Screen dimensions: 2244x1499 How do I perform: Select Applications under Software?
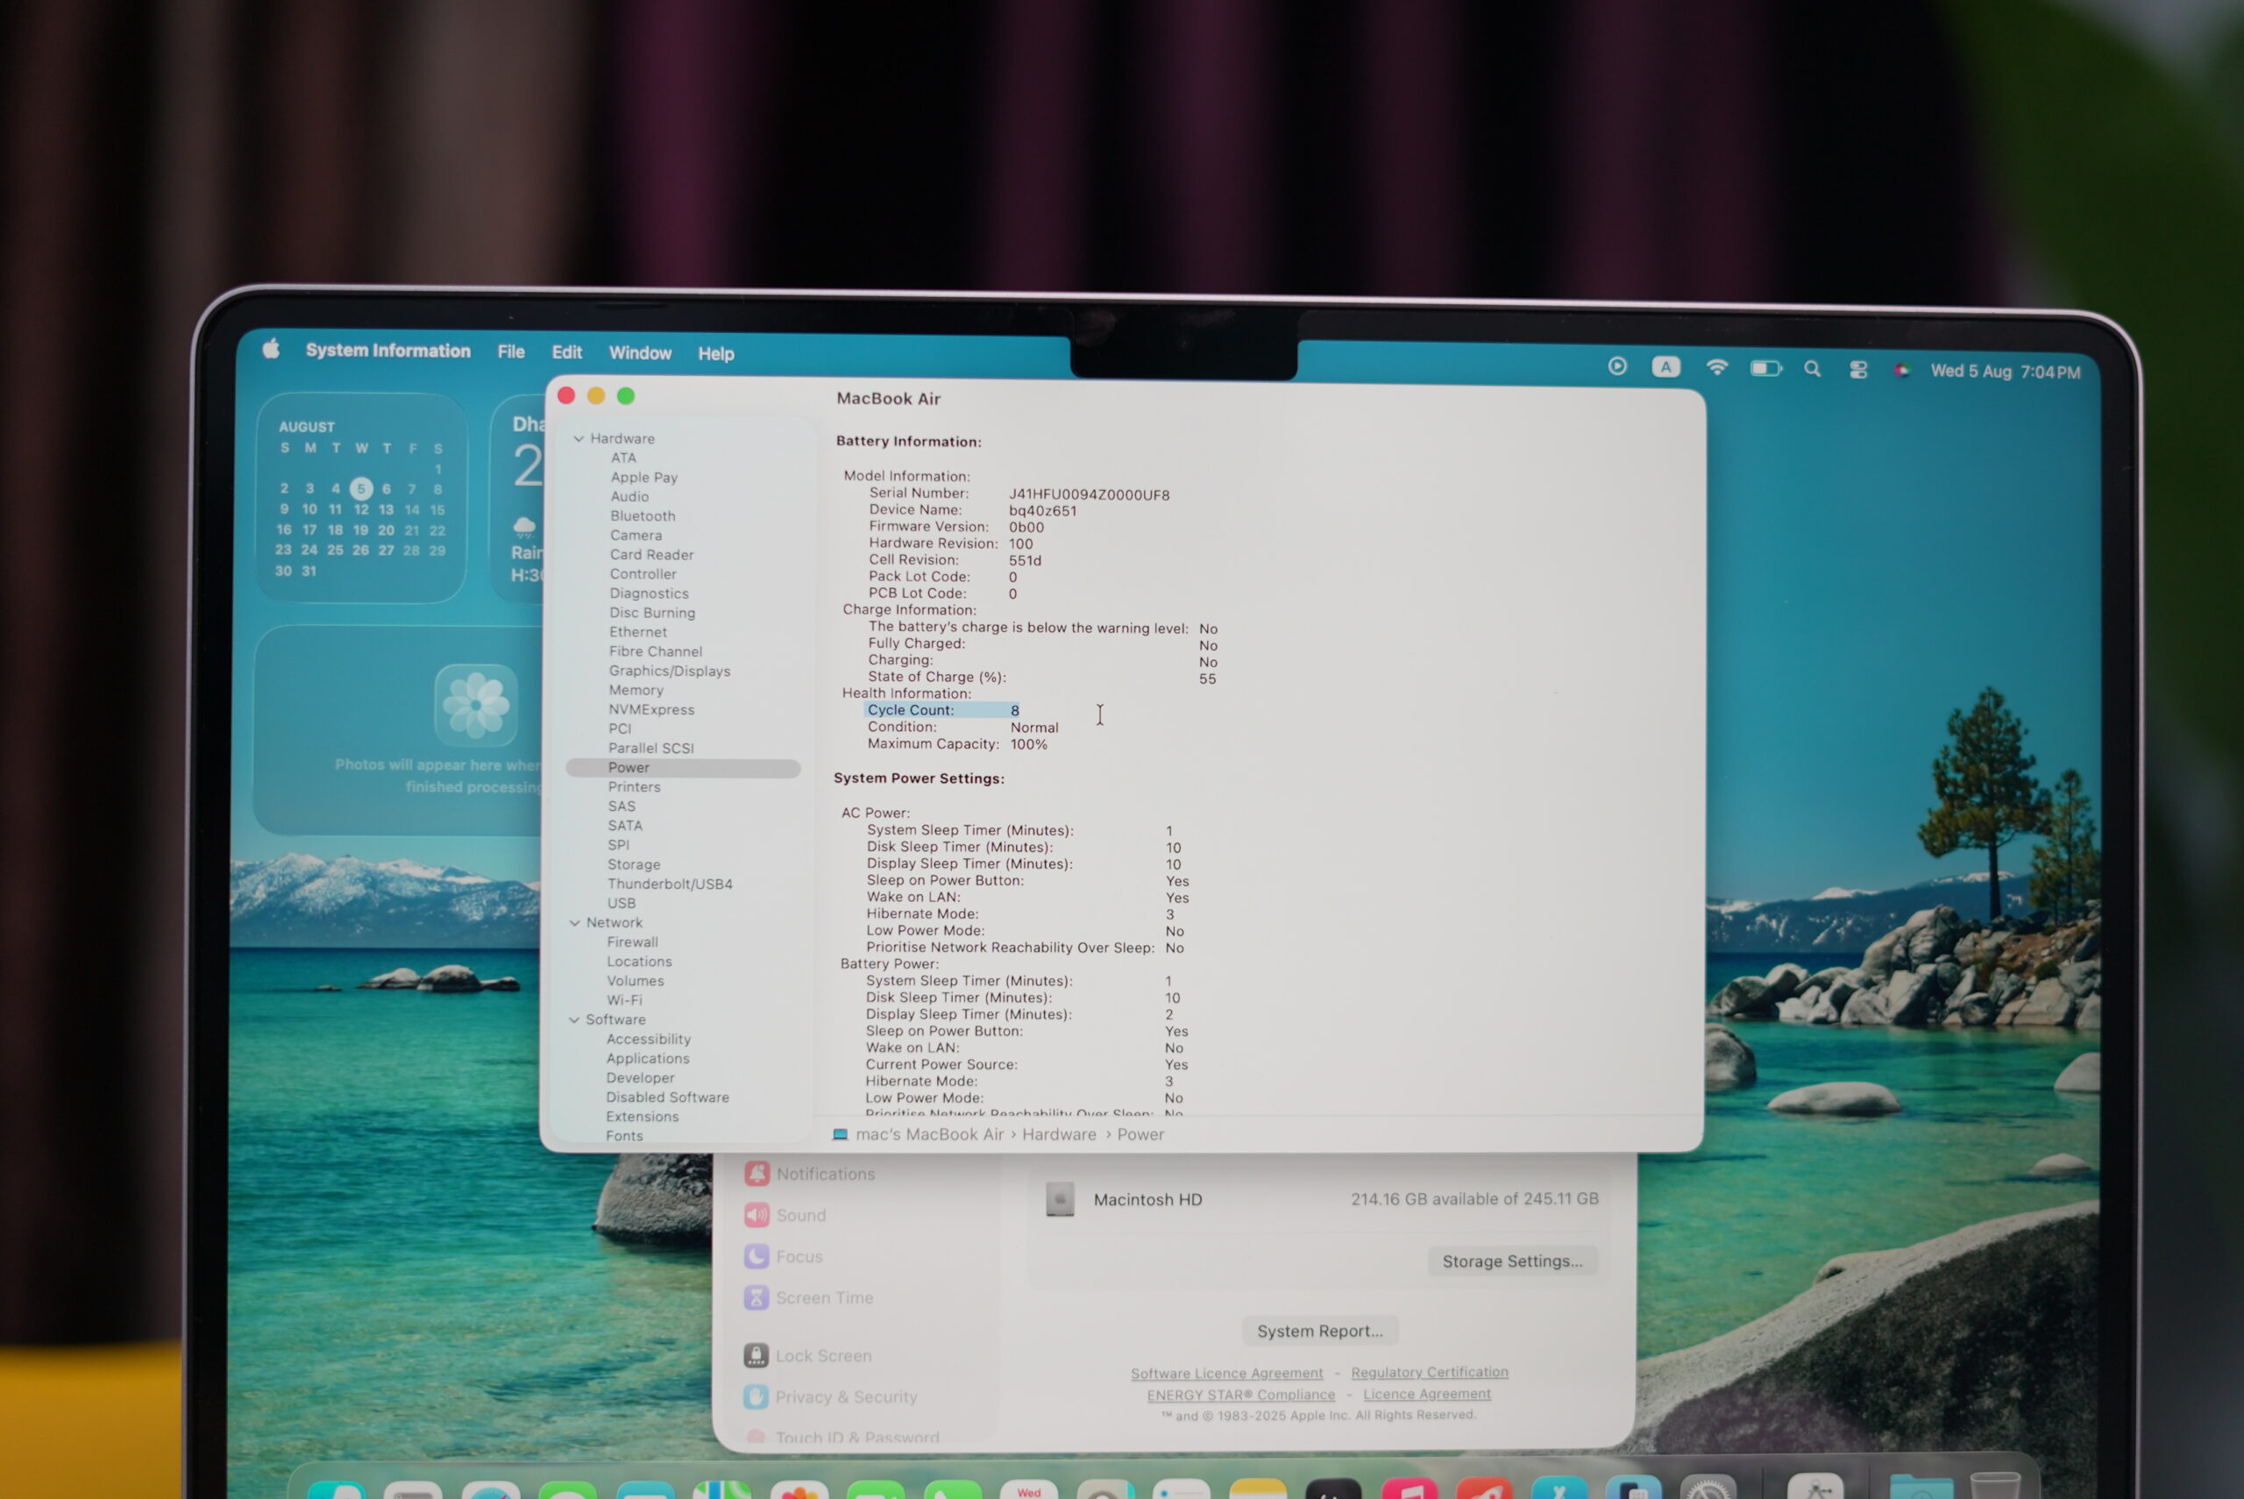647,1058
